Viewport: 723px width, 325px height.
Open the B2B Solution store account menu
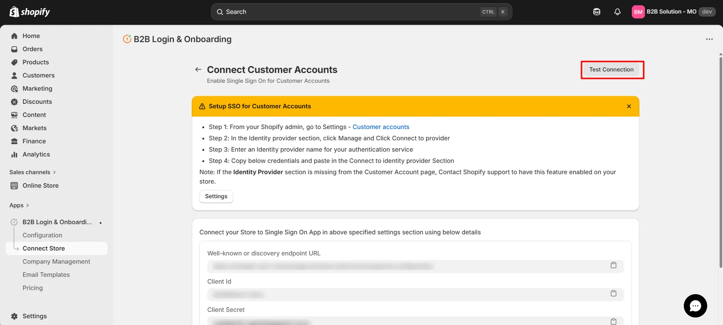point(673,12)
